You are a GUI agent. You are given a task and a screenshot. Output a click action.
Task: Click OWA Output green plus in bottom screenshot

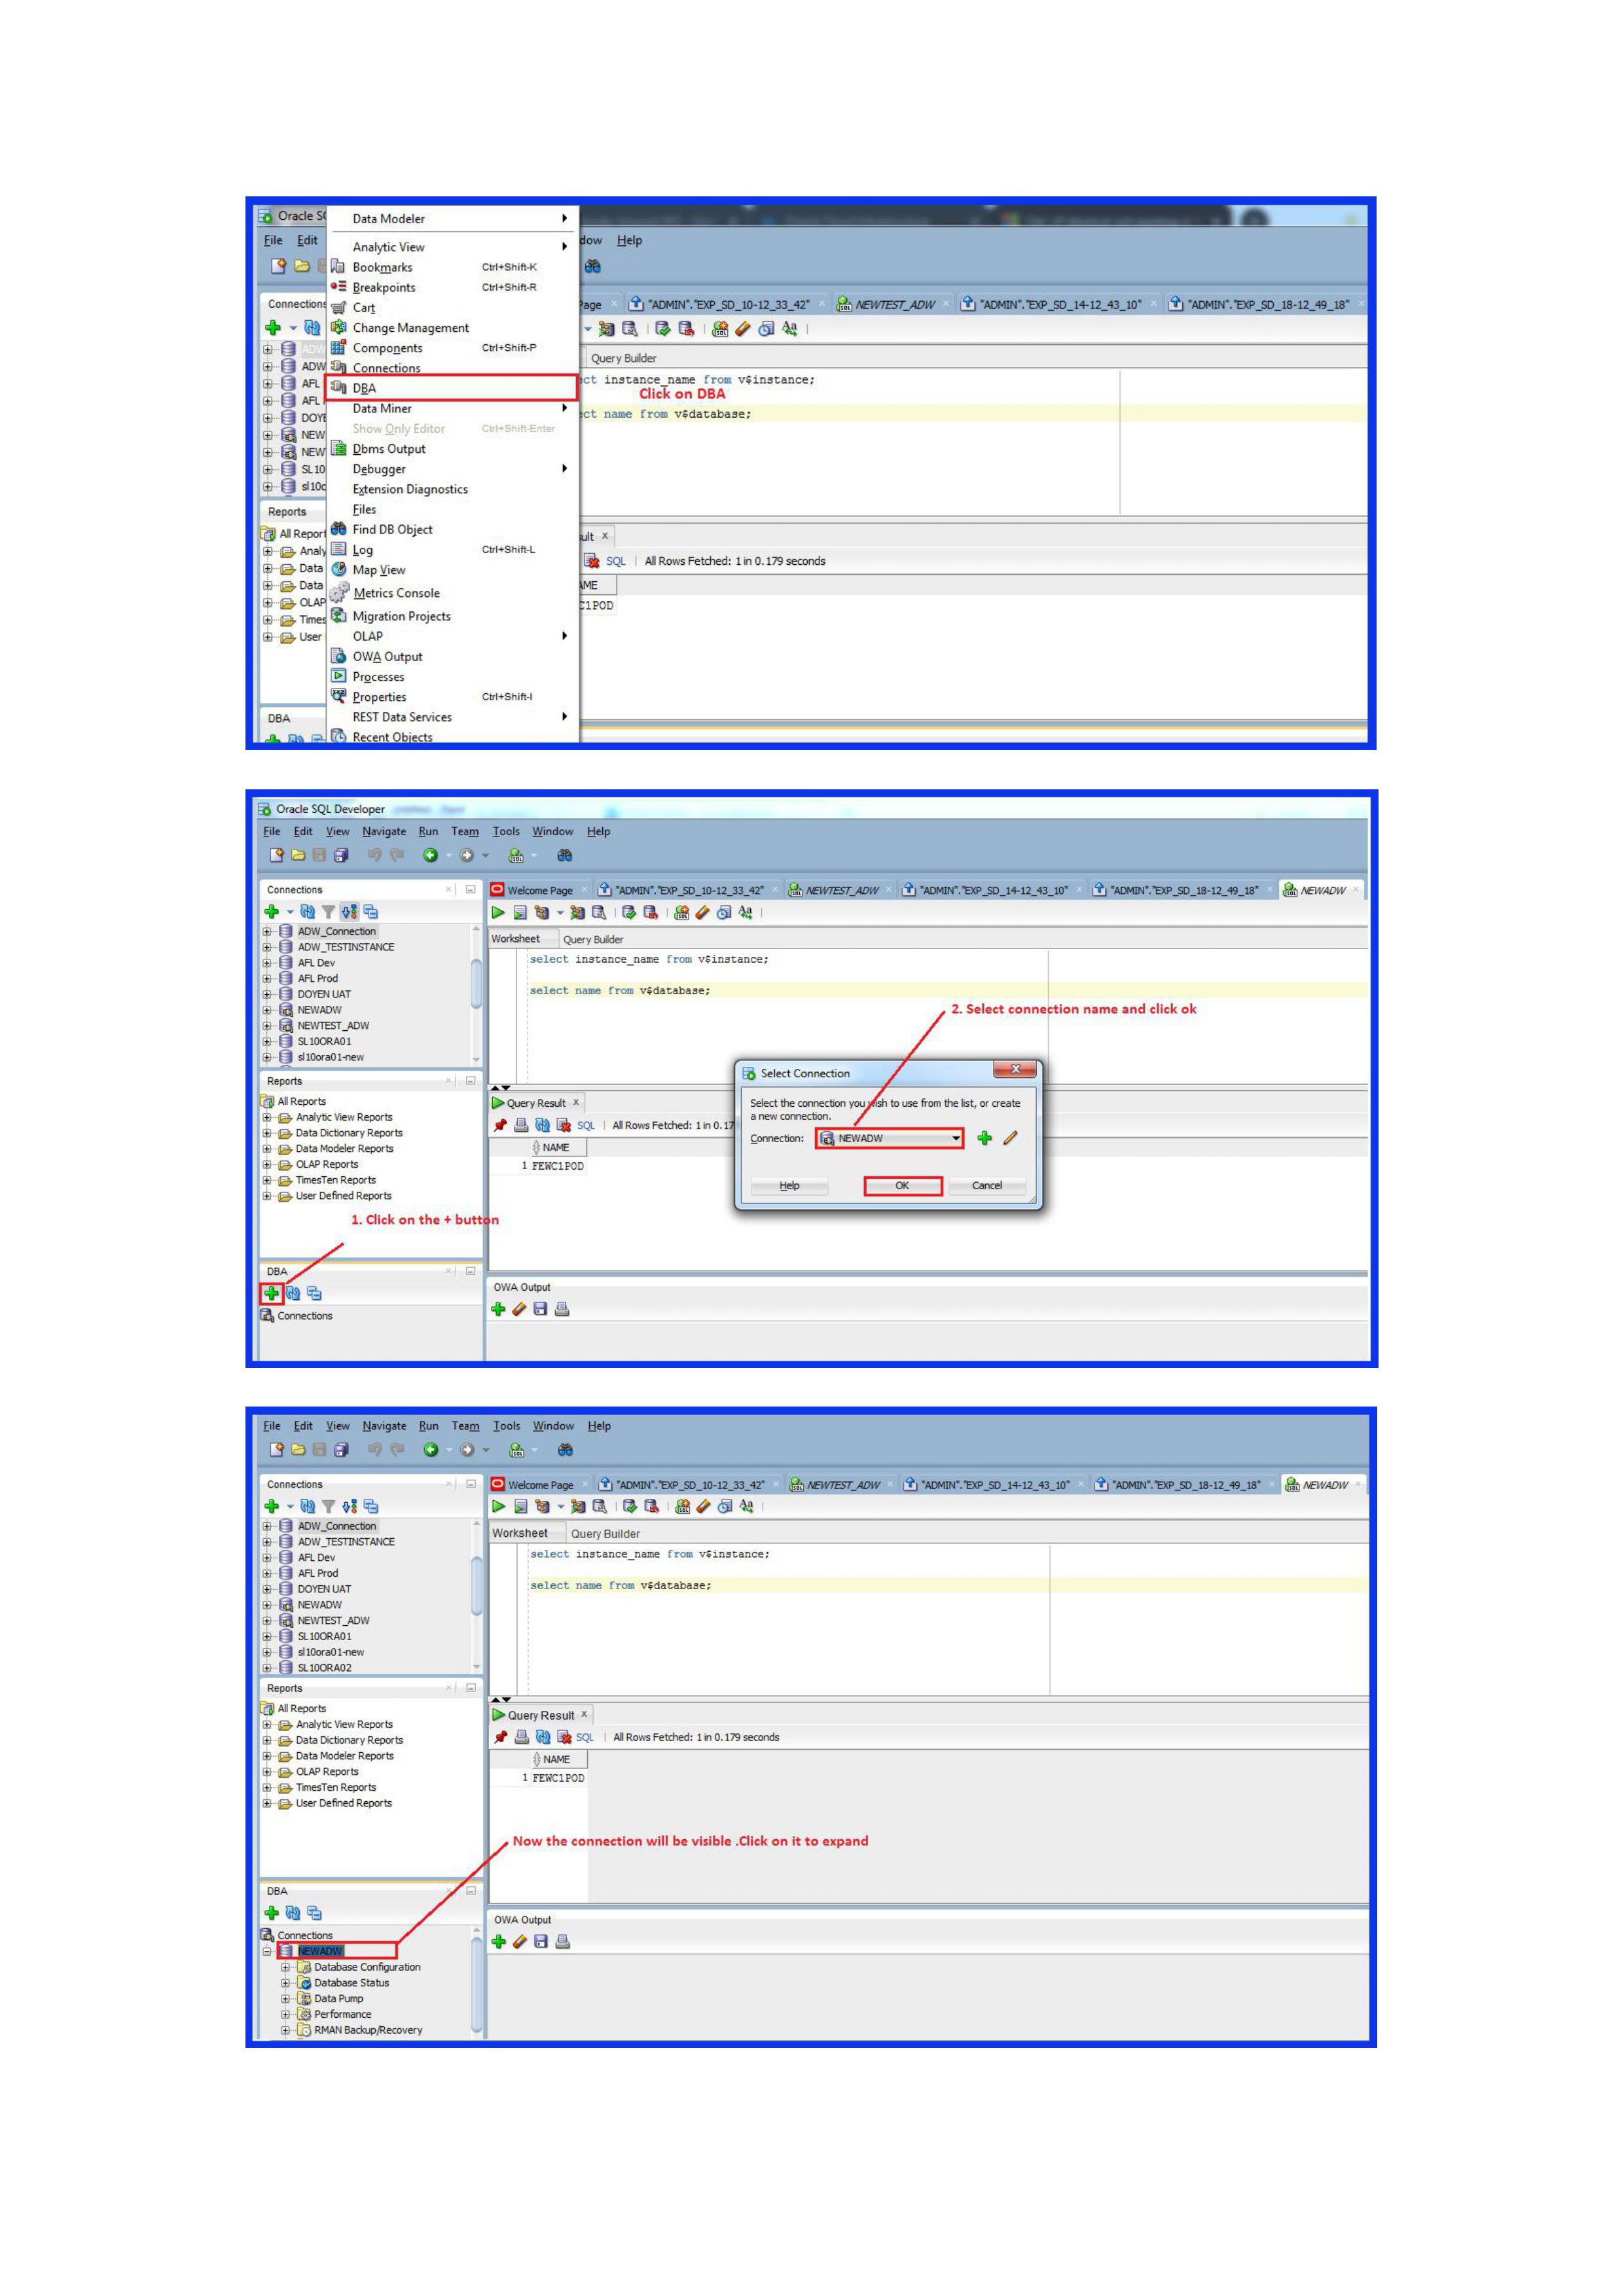coord(499,1941)
